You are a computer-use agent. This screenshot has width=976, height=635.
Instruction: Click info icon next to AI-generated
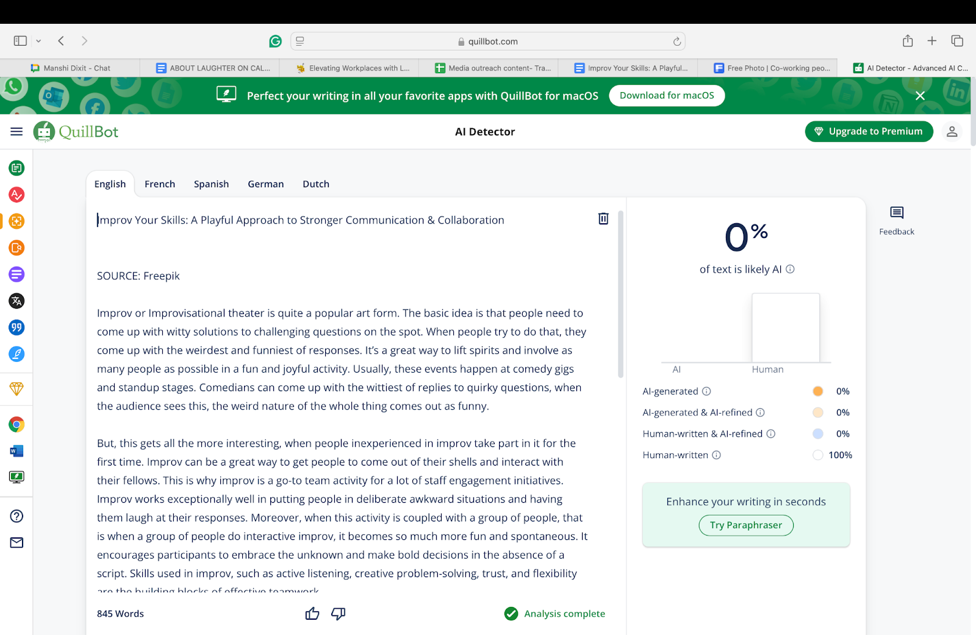pos(706,391)
